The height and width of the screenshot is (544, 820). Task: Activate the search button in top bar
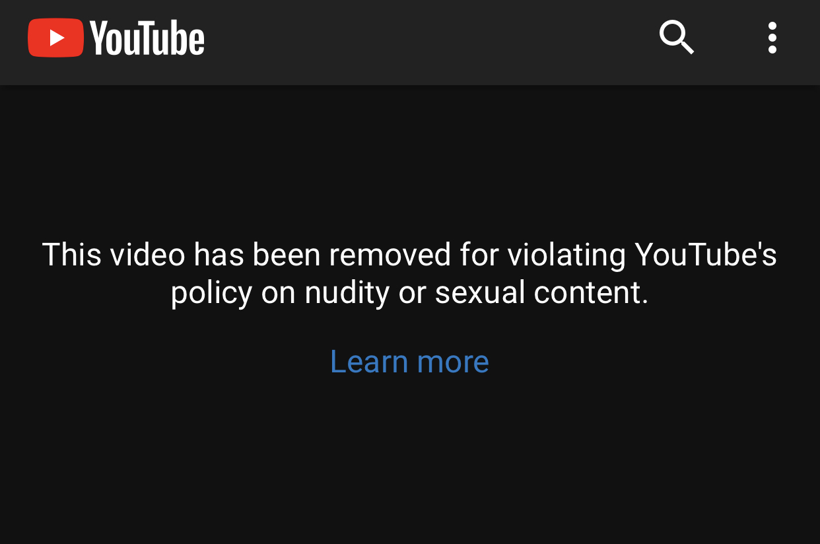pos(677,38)
